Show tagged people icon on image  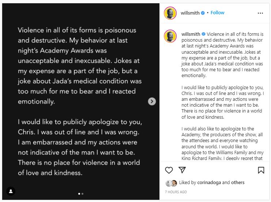tap(11, 191)
